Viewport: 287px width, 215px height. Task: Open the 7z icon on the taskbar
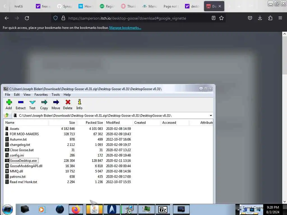163,209
